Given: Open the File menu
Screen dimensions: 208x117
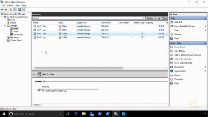Looking at the screenshot, I should pyautogui.click(x=3, y=6).
